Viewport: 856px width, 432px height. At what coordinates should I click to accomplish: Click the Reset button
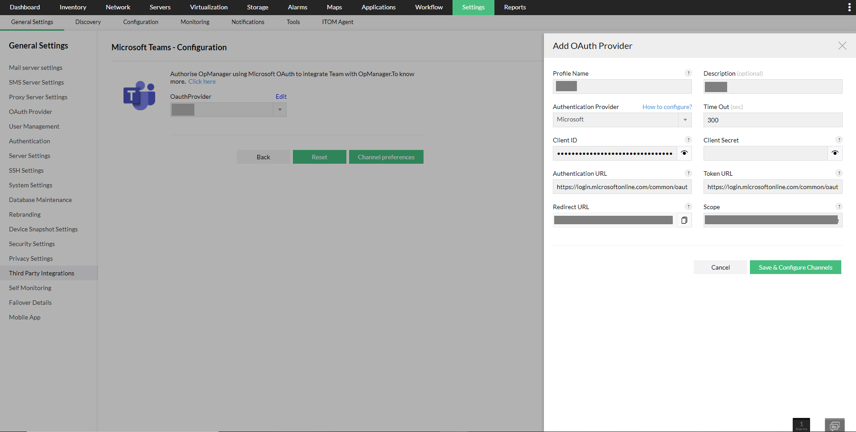[319, 157]
